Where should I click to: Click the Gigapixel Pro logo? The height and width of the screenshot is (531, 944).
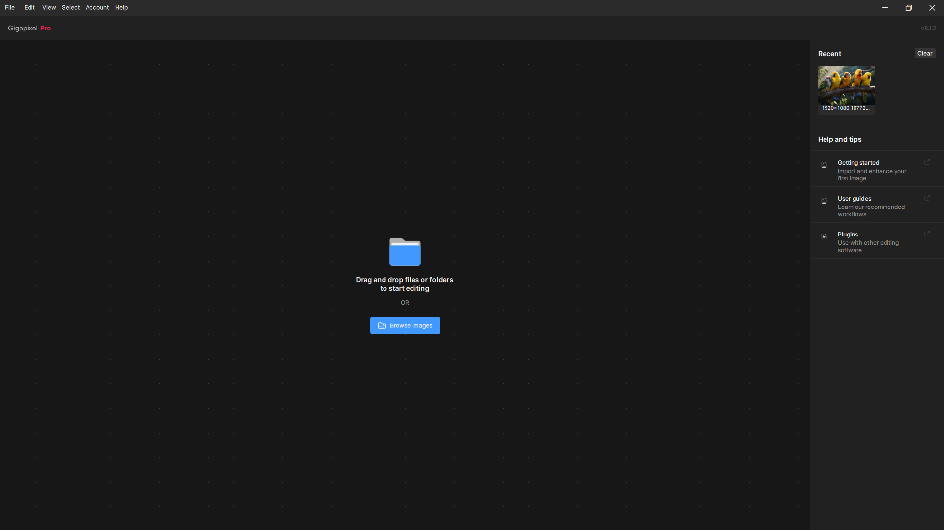click(29, 28)
